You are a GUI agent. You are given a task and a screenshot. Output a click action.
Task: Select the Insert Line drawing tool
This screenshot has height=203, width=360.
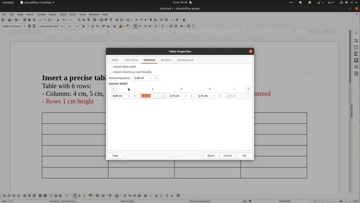pyautogui.click(x=172, y=20)
